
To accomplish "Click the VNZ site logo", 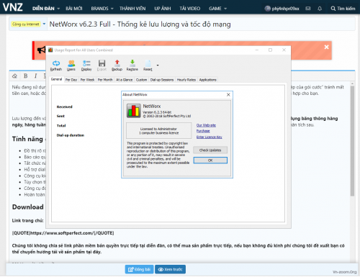I will click(x=13, y=7).
